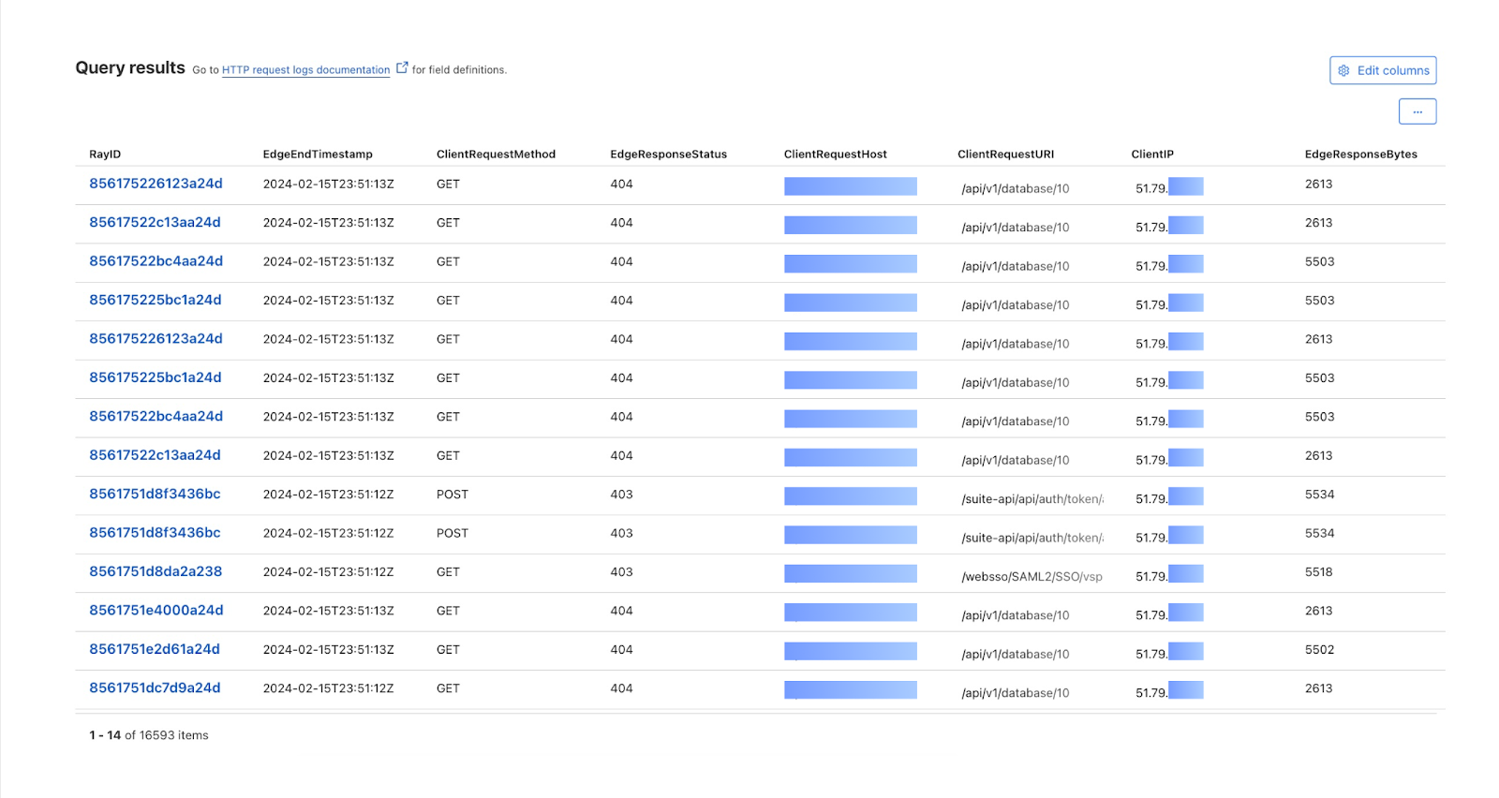The width and height of the screenshot is (1499, 798).
Task: Open RayID 8561751dc7d9a24d
Action: (155, 687)
